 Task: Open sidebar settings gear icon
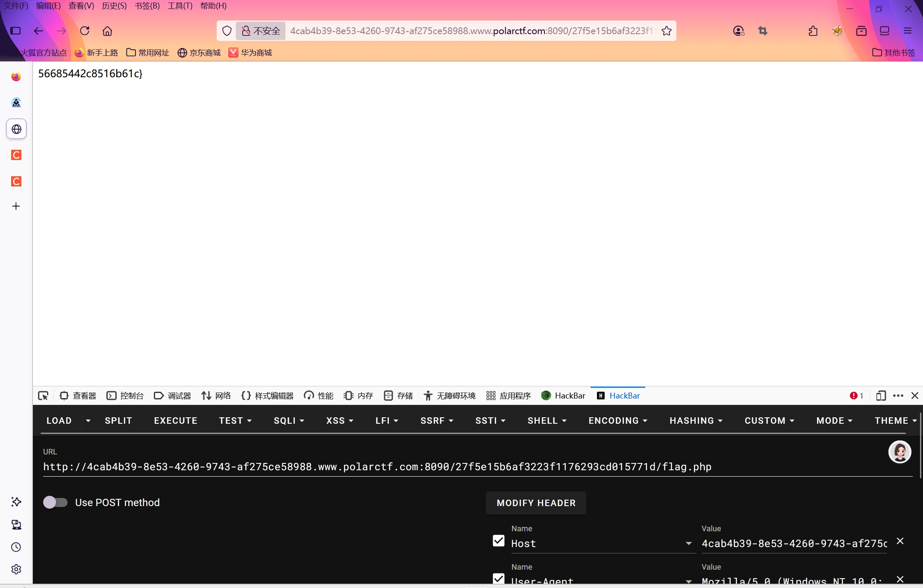pyautogui.click(x=16, y=569)
